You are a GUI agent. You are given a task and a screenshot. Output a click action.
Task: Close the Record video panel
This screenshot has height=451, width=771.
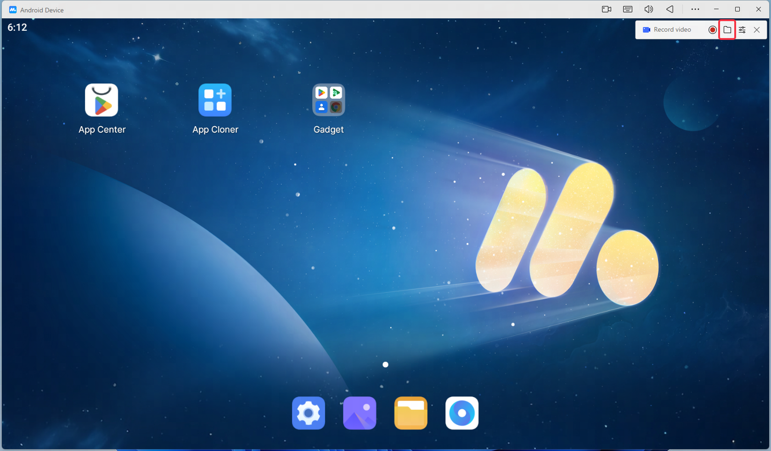click(757, 30)
